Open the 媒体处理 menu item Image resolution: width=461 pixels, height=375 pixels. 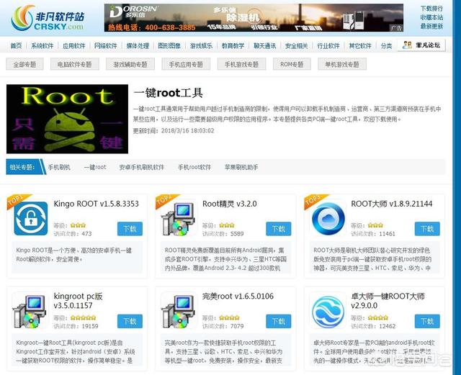tap(138, 46)
